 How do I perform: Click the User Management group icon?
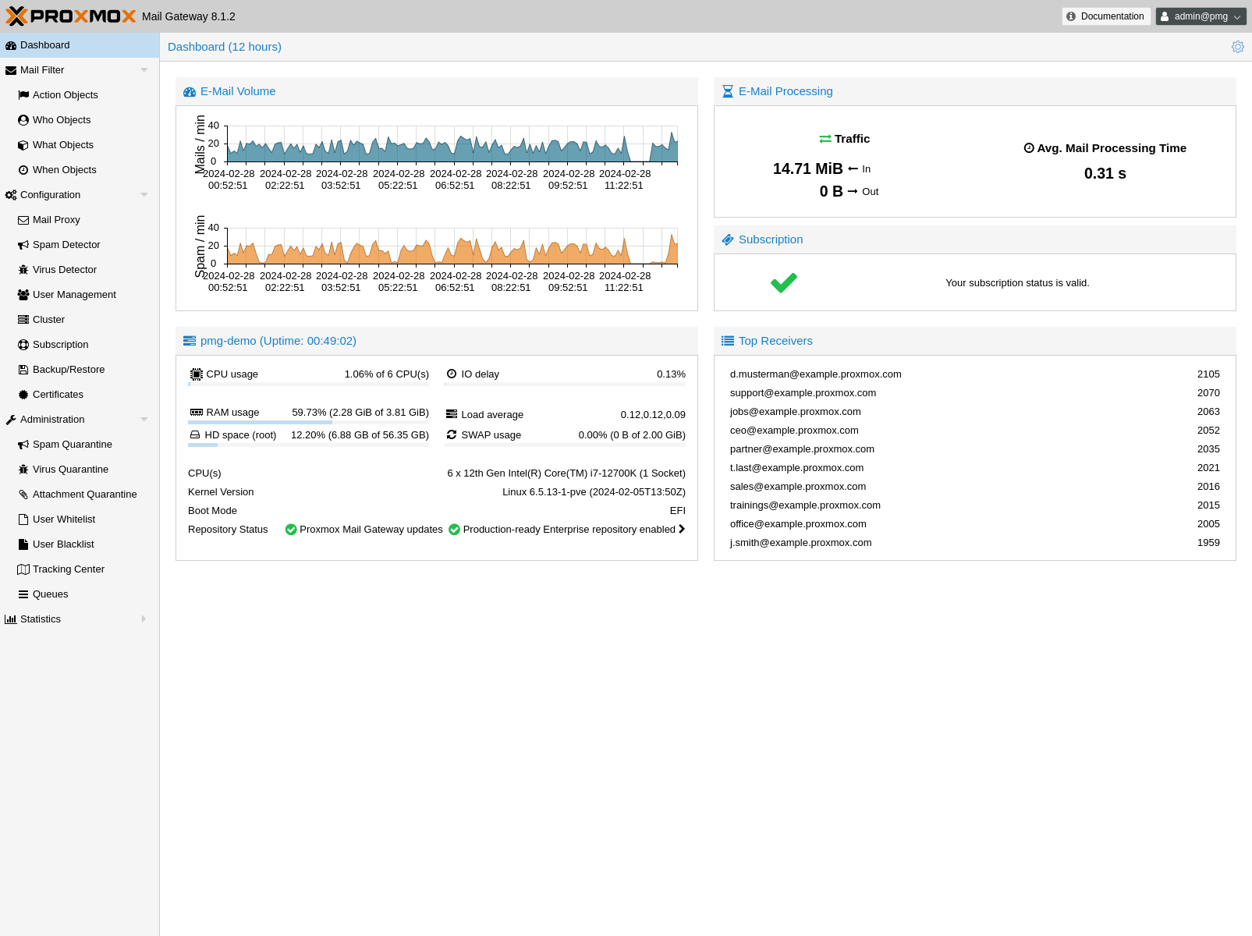(x=23, y=295)
